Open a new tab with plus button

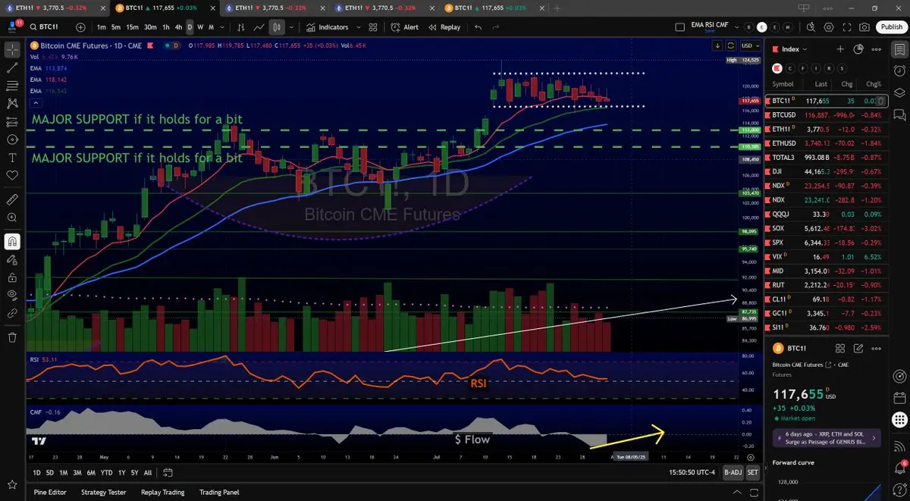pos(557,7)
